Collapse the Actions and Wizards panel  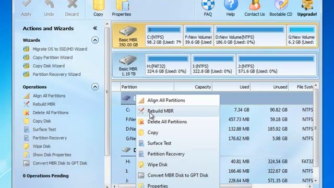click(x=95, y=28)
